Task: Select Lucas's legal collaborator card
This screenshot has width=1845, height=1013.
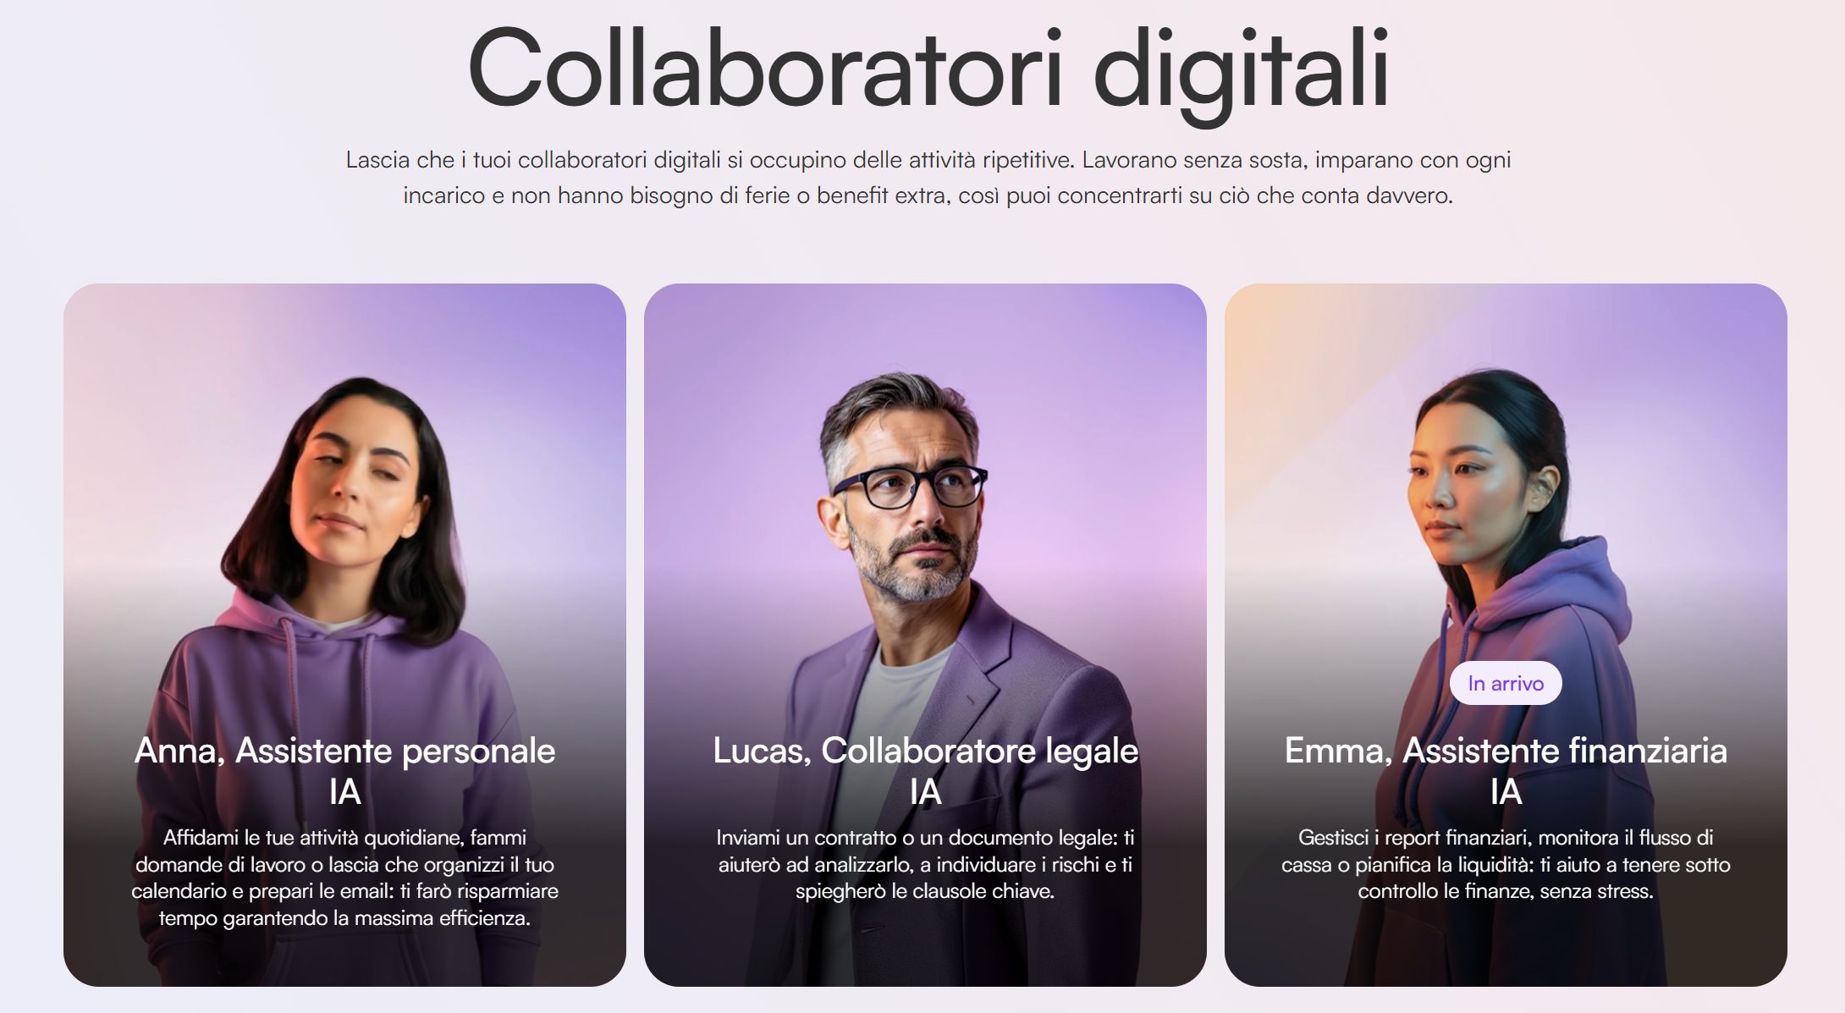Action: tap(925, 635)
